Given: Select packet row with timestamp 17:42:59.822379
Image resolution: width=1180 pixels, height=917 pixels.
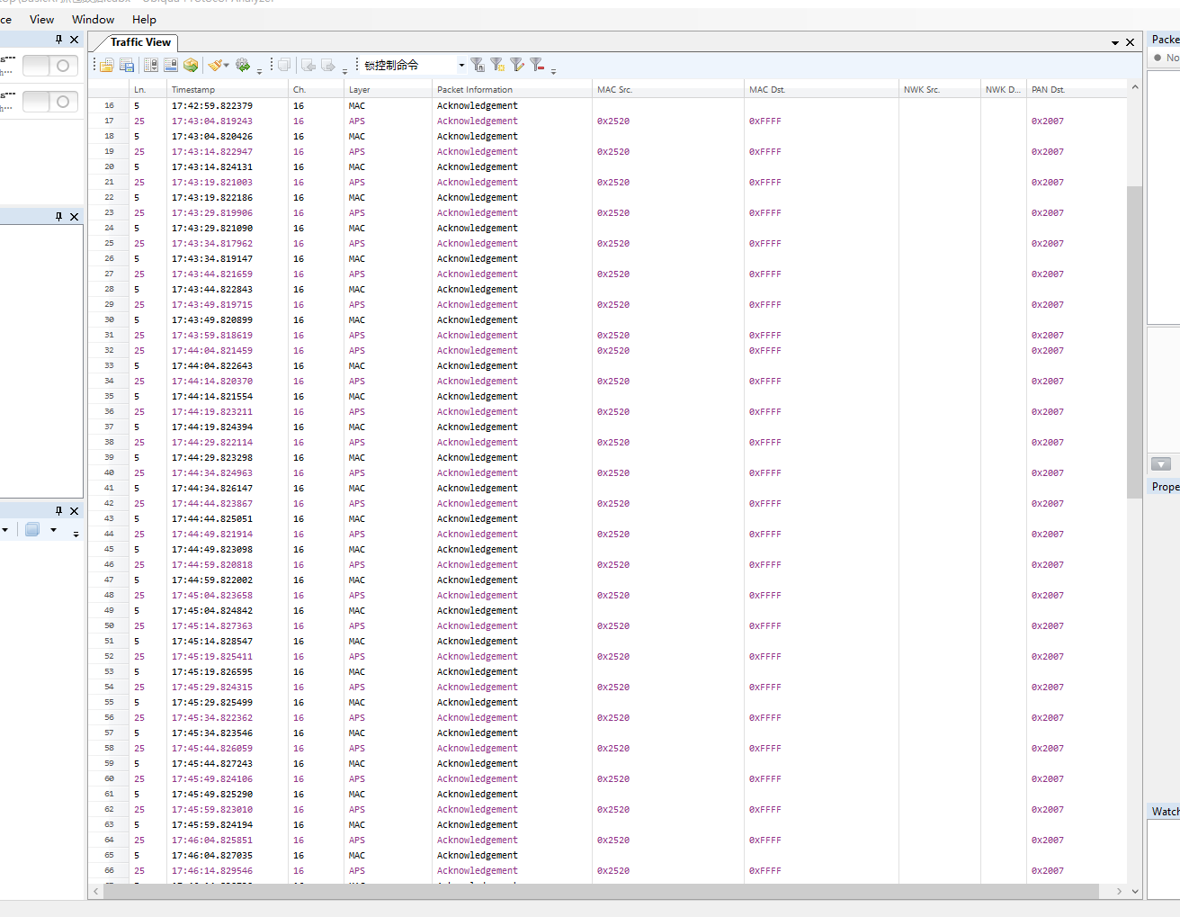Looking at the screenshot, I should 607,105.
